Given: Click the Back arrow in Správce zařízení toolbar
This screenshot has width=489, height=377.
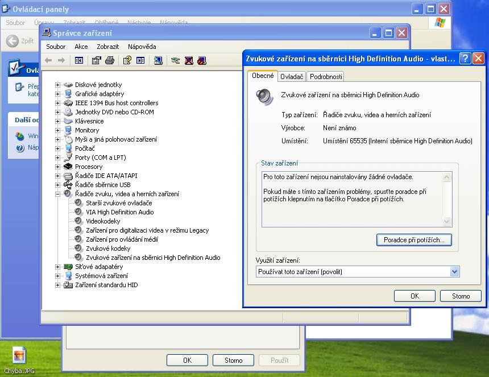Looking at the screenshot, I should (48, 60).
